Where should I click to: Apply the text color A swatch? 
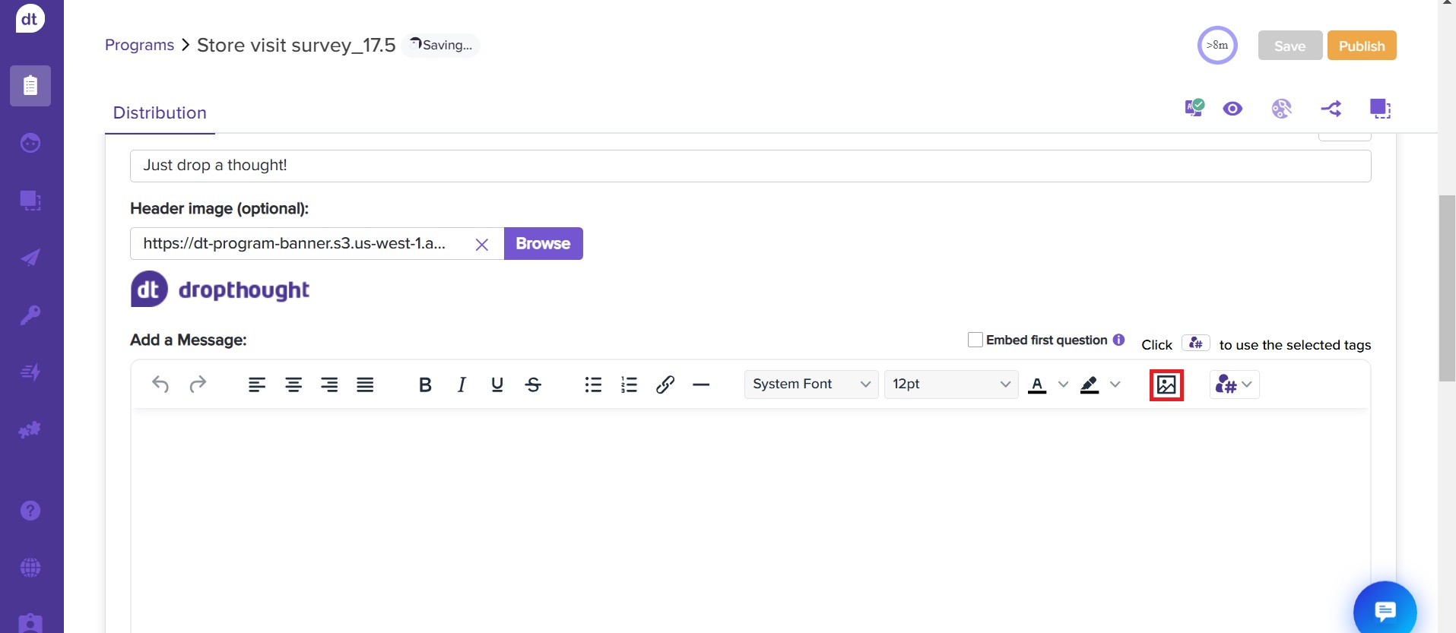pyautogui.click(x=1037, y=385)
